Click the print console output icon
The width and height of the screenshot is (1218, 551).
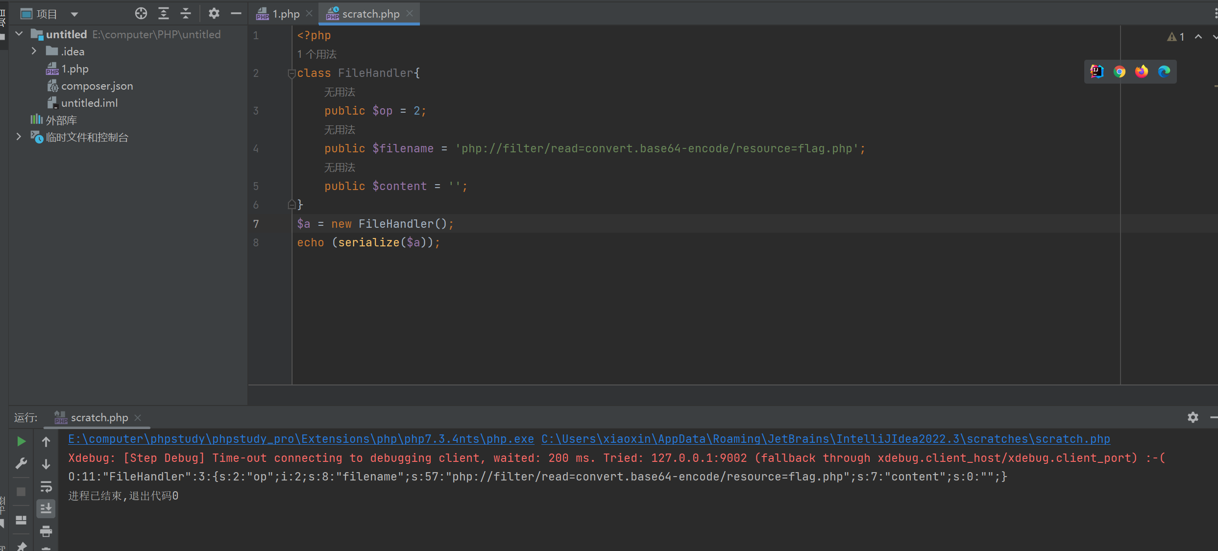pos(46,531)
